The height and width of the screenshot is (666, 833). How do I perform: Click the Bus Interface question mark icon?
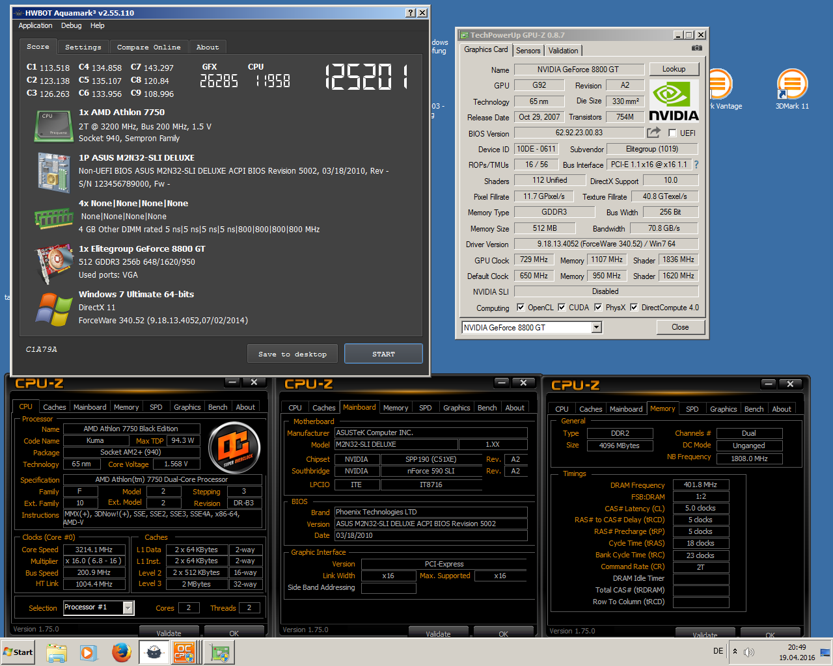(696, 165)
